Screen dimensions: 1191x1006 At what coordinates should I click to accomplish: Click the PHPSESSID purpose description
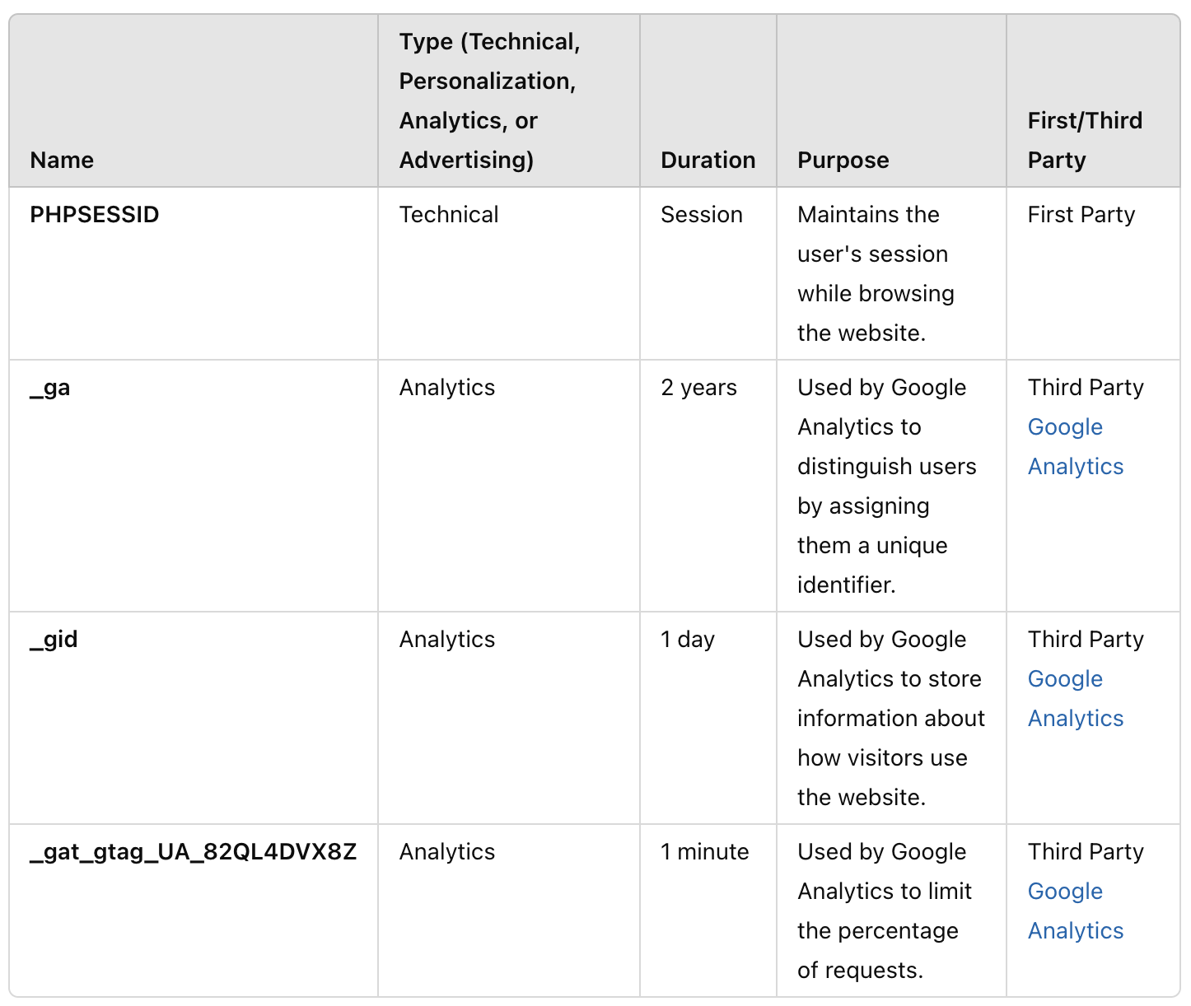876,274
